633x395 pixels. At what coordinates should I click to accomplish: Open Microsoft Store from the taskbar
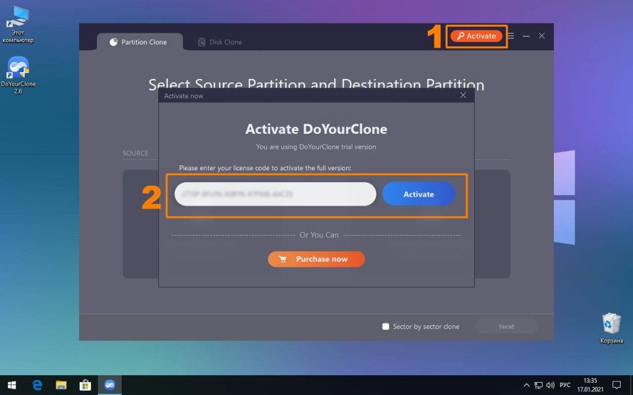click(x=85, y=385)
